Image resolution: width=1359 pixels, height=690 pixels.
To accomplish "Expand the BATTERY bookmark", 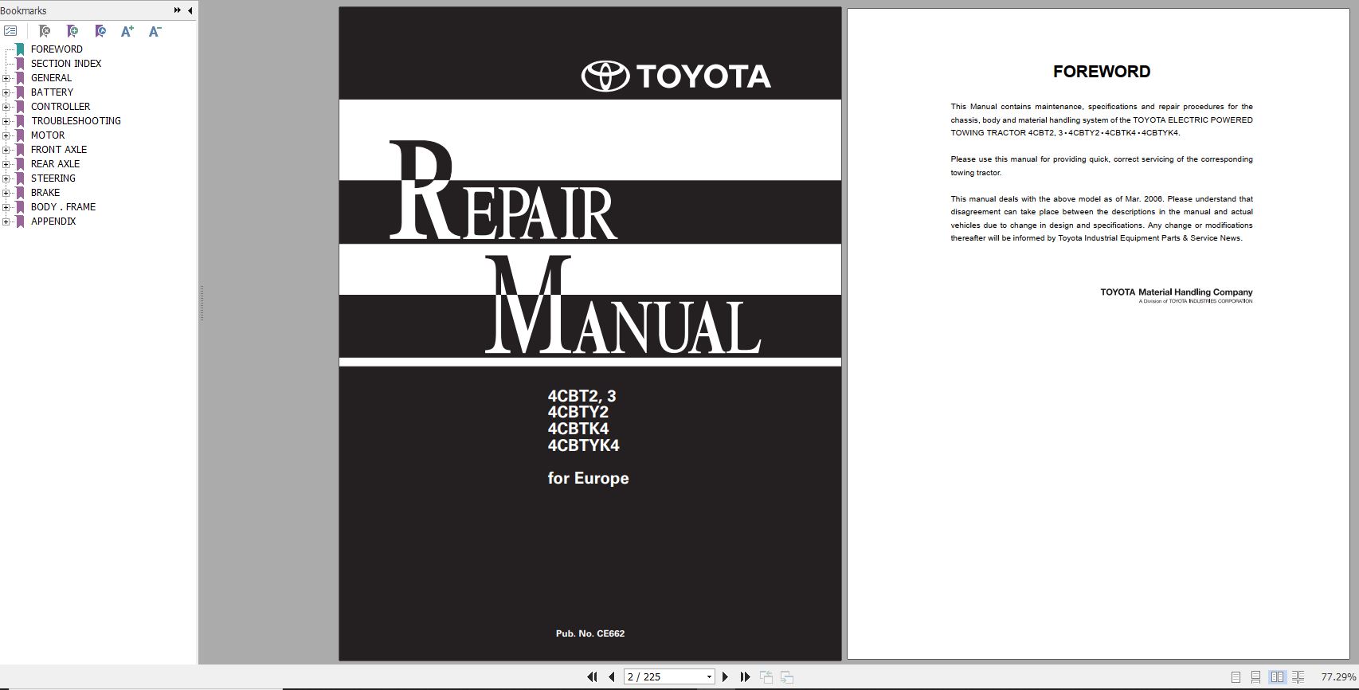I will click(6, 92).
